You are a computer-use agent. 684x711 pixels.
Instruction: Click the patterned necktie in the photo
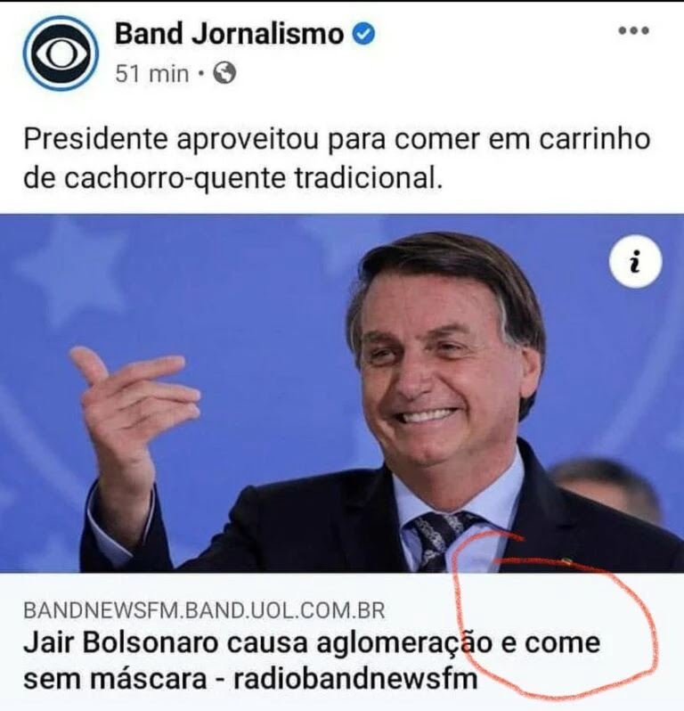pyautogui.click(x=437, y=541)
